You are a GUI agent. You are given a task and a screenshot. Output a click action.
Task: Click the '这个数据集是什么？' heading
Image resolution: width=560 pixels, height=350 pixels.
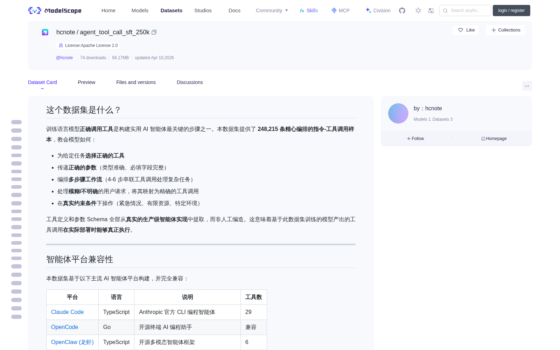click(83, 110)
